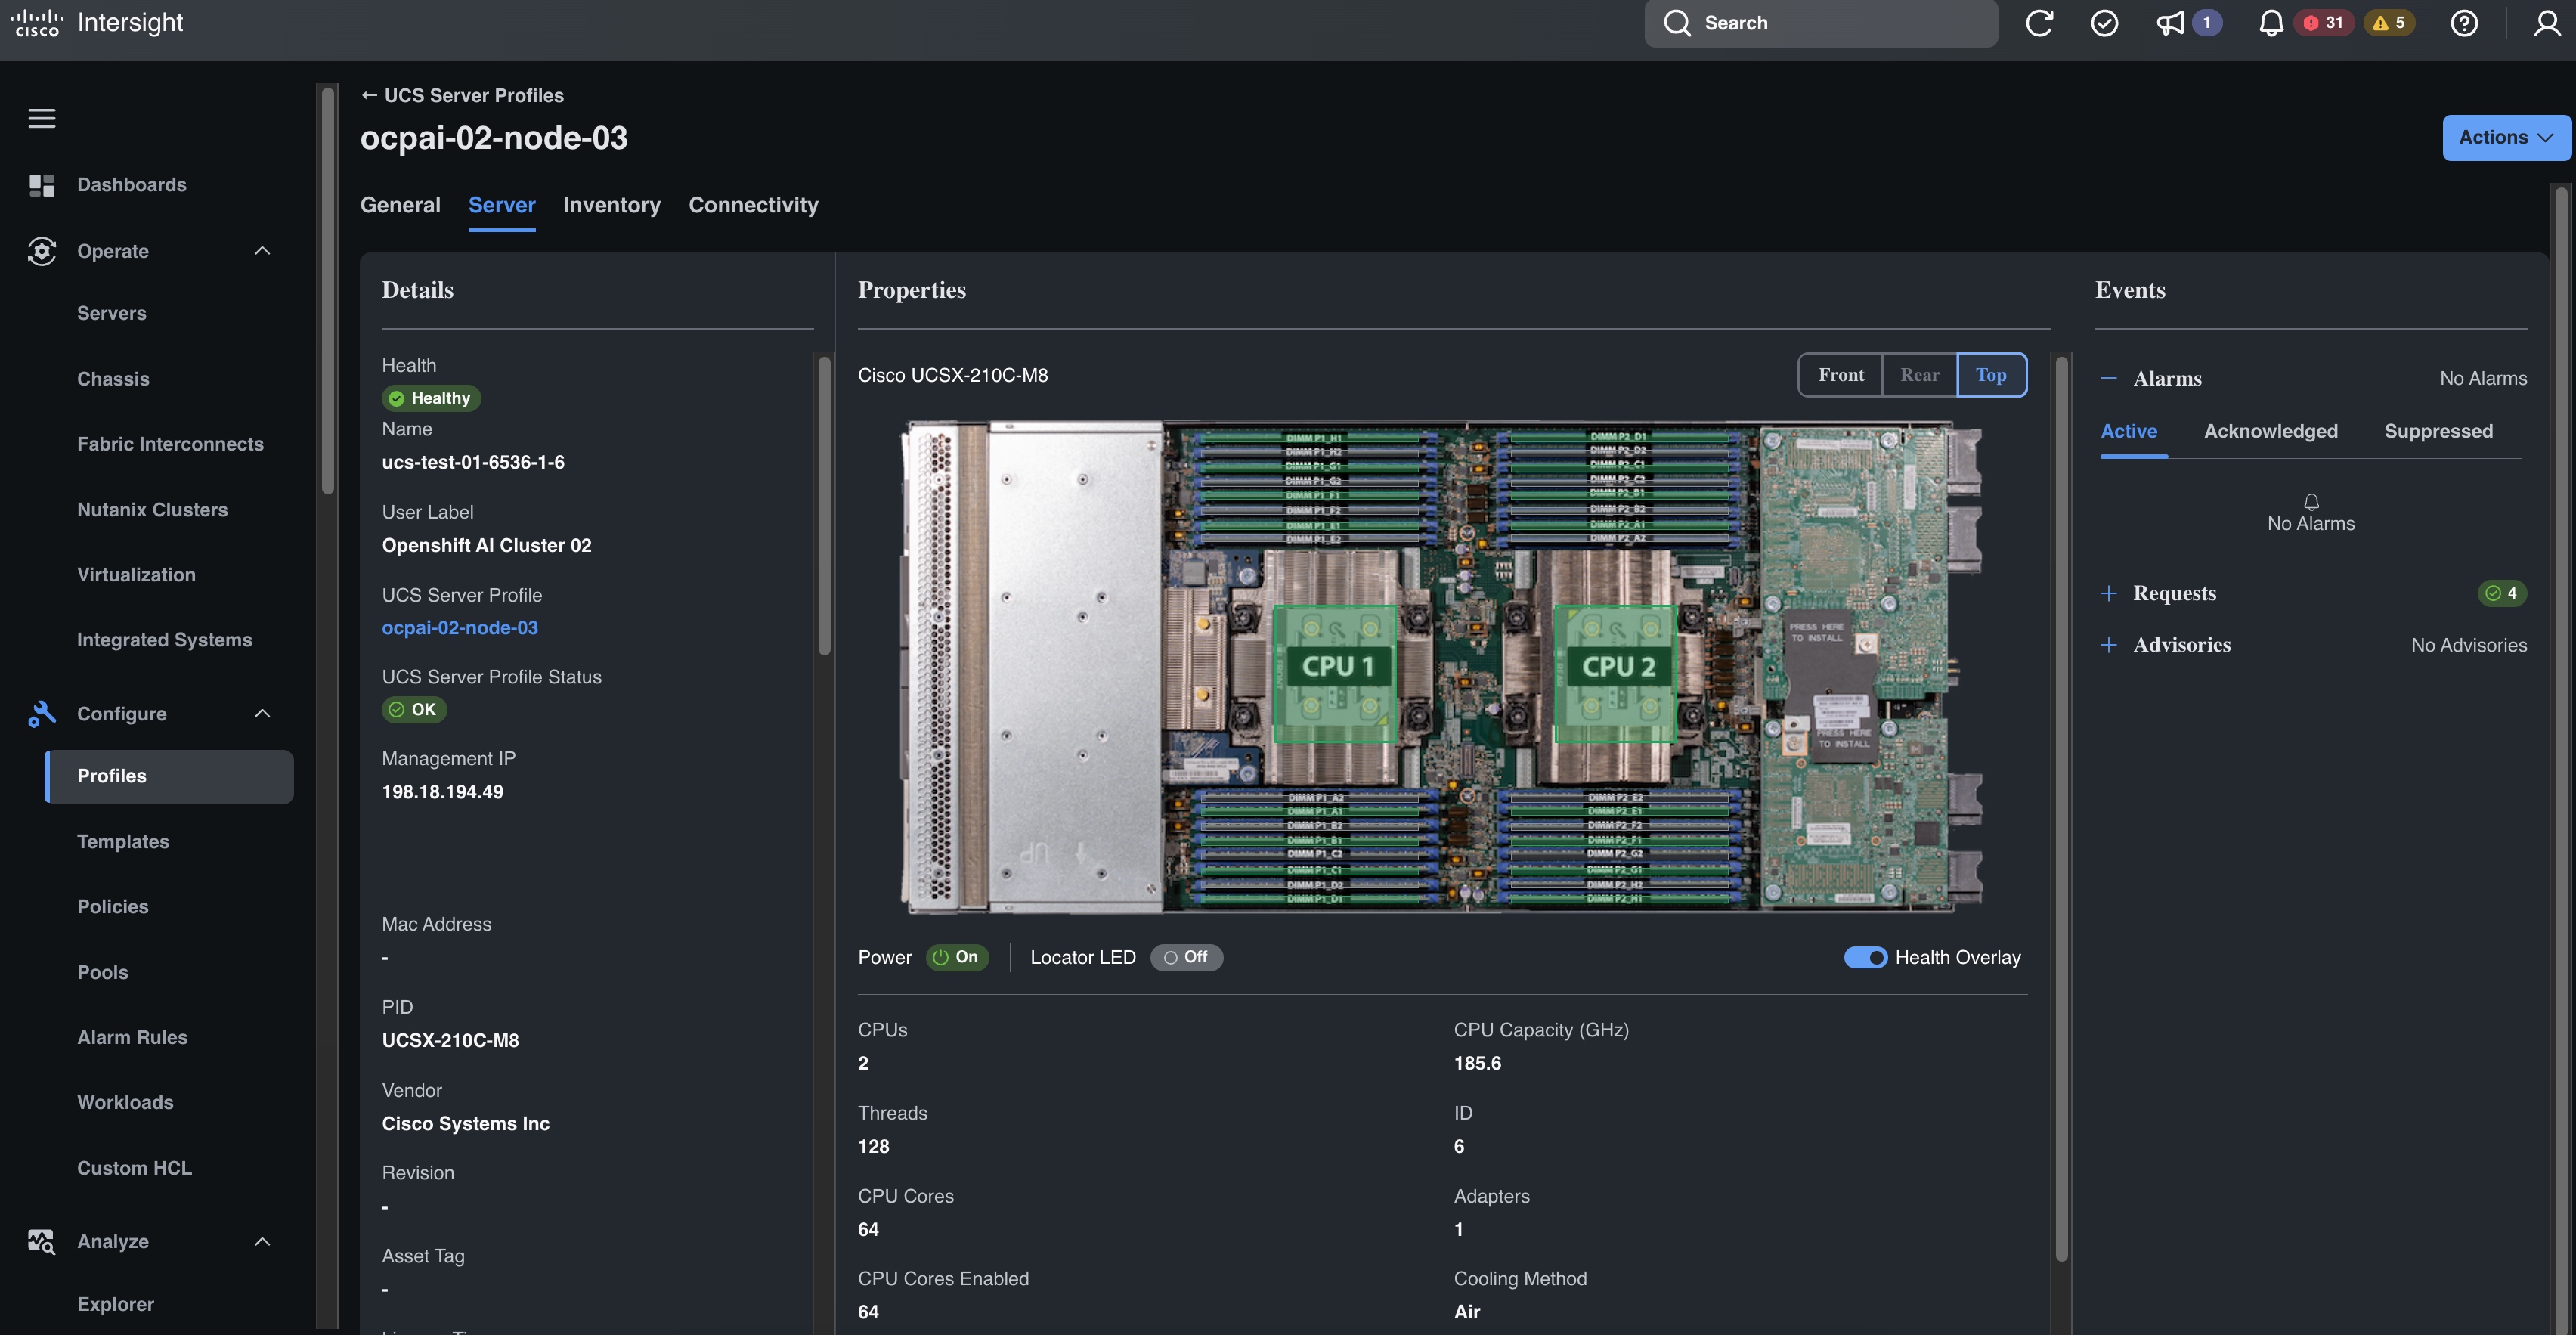Screen dimensions: 2576x1335
Task: Click the magnifier search icon
Action: pos(1677,23)
